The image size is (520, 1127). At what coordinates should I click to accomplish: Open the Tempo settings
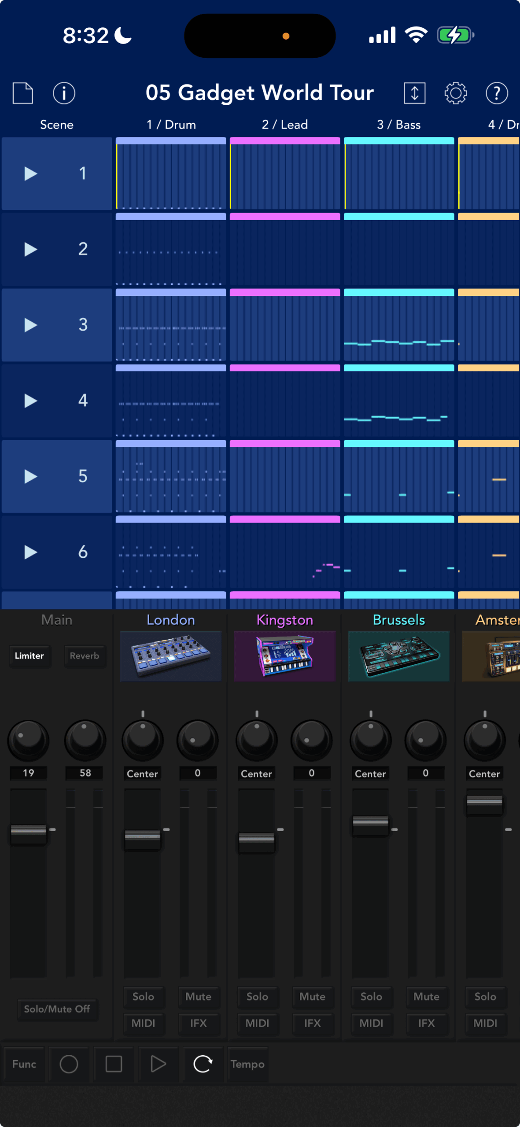coord(247,1064)
